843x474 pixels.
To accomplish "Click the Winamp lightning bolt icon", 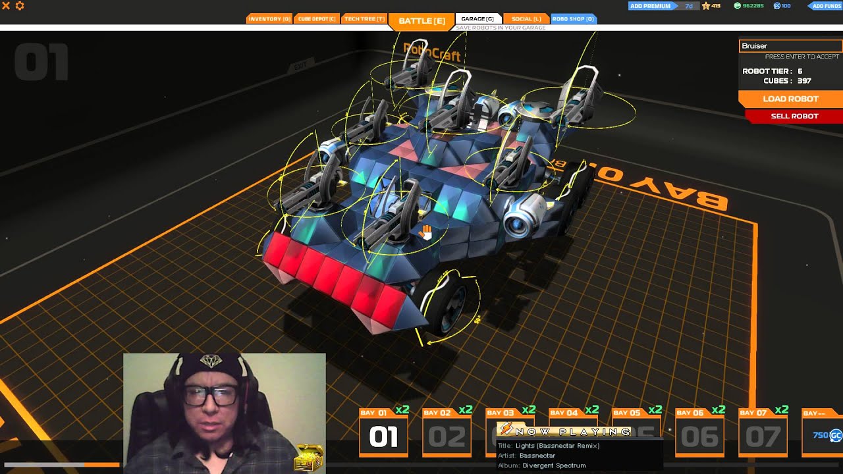I will [506, 430].
